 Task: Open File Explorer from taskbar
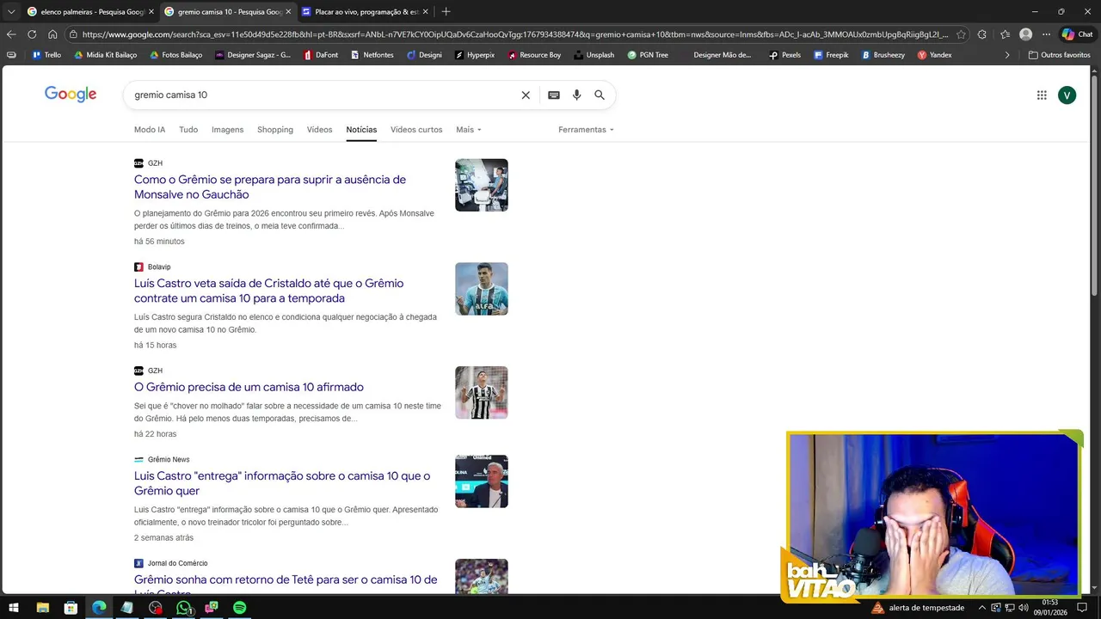coord(42,608)
